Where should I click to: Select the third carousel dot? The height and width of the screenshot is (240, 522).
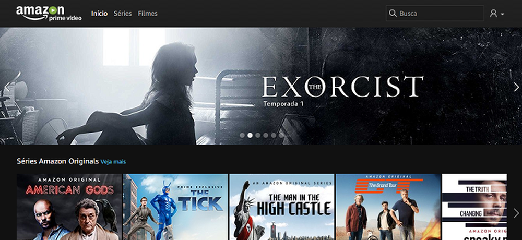pos(258,135)
